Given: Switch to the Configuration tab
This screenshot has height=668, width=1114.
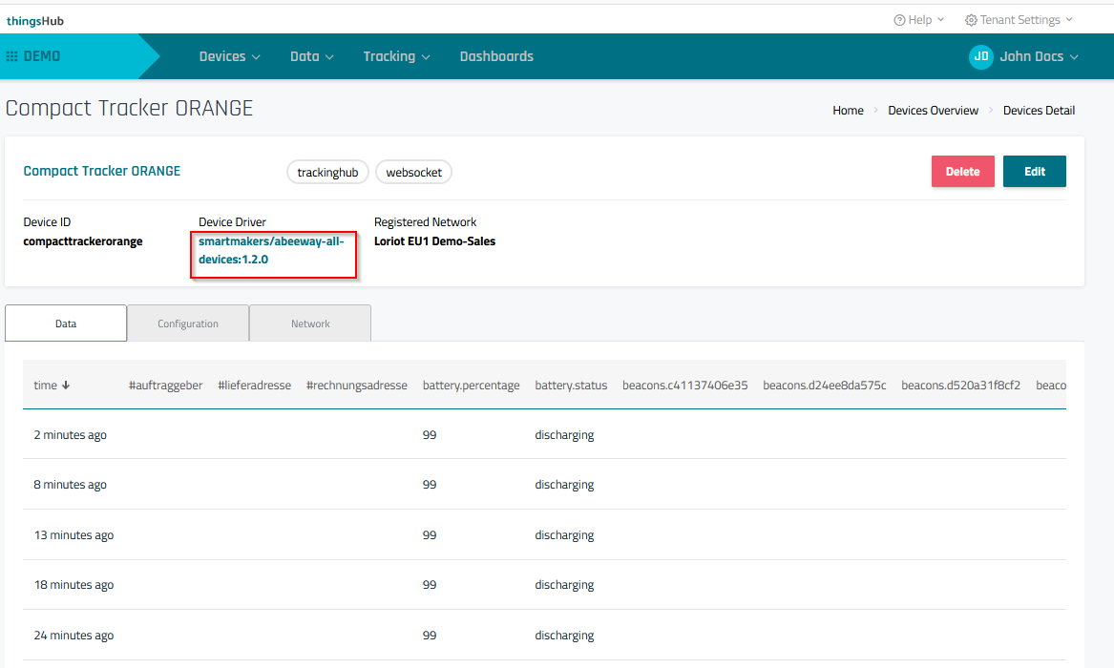Looking at the screenshot, I should pyautogui.click(x=188, y=324).
